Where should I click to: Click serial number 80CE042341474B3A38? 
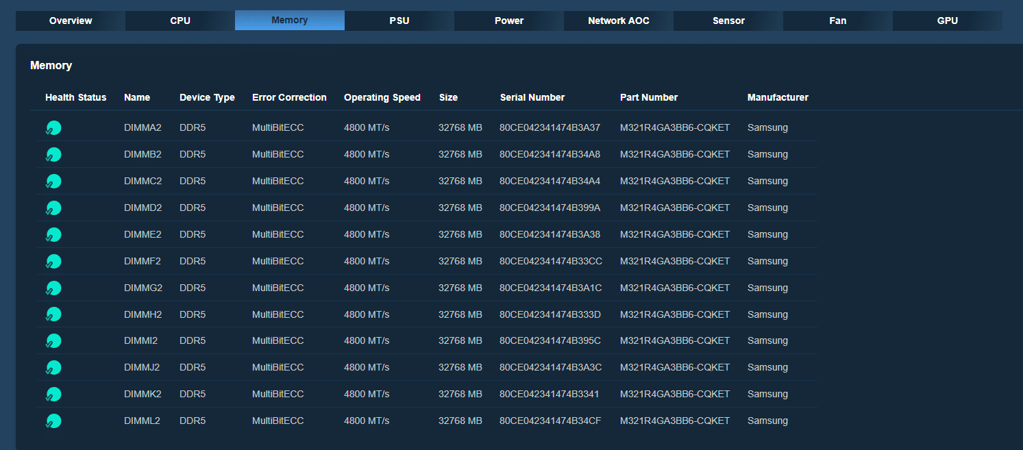[x=550, y=234]
